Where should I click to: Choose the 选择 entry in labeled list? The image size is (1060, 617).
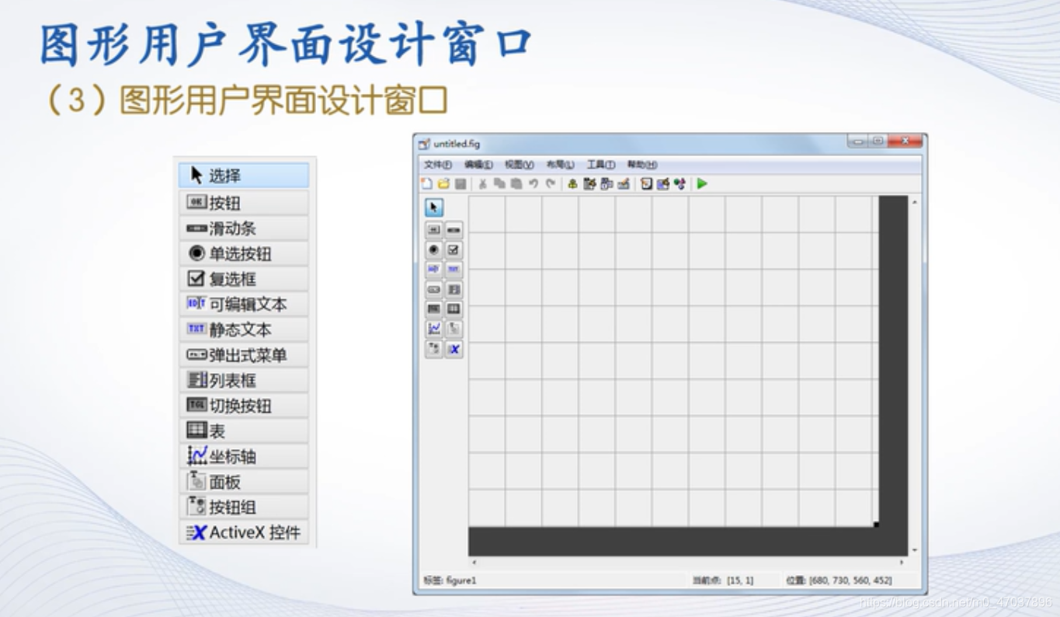coord(244,176)
